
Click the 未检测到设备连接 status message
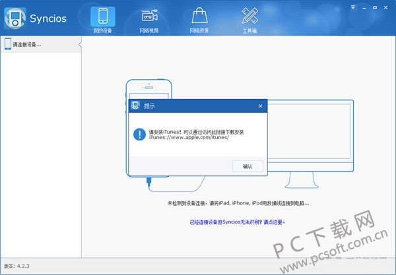238,203
